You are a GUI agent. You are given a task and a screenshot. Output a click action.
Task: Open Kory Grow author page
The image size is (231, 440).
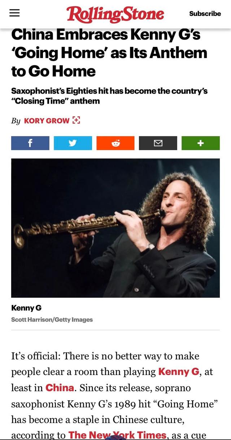tap(47, 121)
